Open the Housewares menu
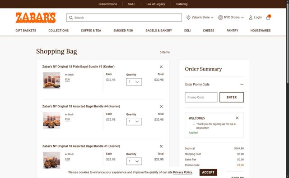 coord(261,31)
